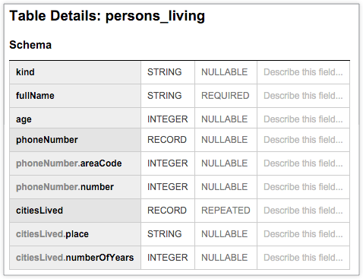This screenshot has width=363, height=279.
Task: Describe the citiesLived.numberOfYears field
Action: pyautogui.click(x=303, y=258)
